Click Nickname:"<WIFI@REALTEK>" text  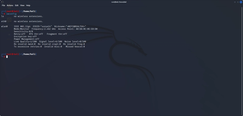[70, 26]
